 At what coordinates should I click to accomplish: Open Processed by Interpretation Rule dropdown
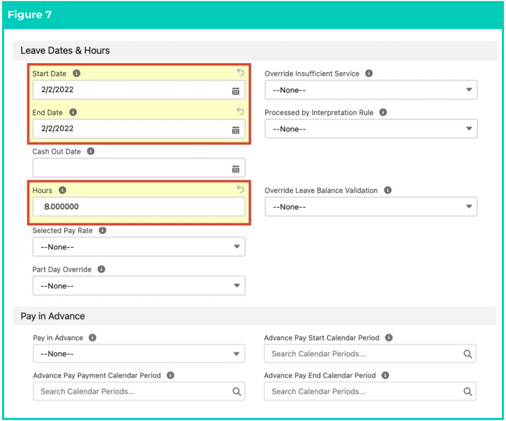(x=371, y=129)
